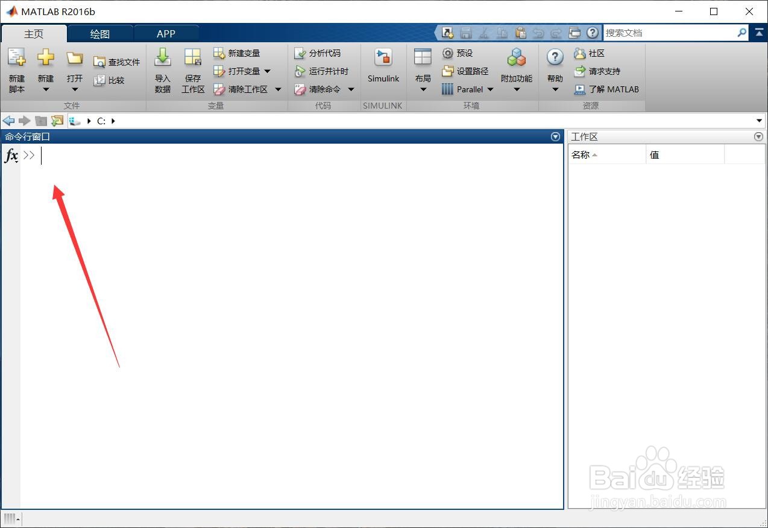Click the computer drive icon in address bar
768x528 pixels.
[x=75, y=121]
